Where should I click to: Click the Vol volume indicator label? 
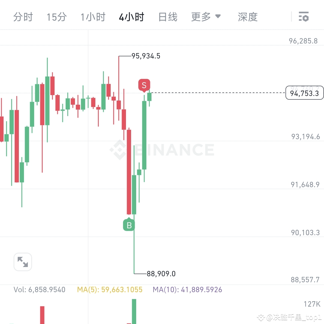click(x=39, y=289)
